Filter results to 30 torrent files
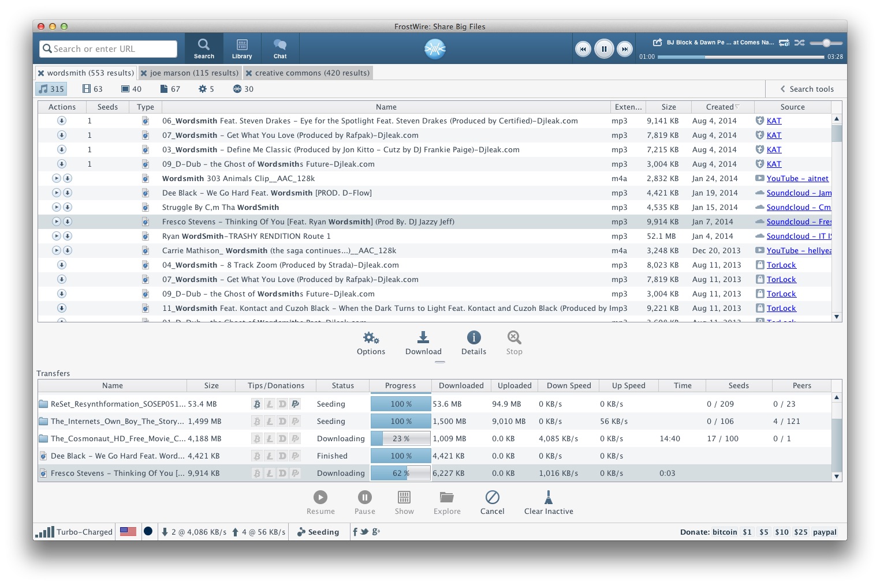The height and width of the screenshot is (586, 880). coord(243,89)
